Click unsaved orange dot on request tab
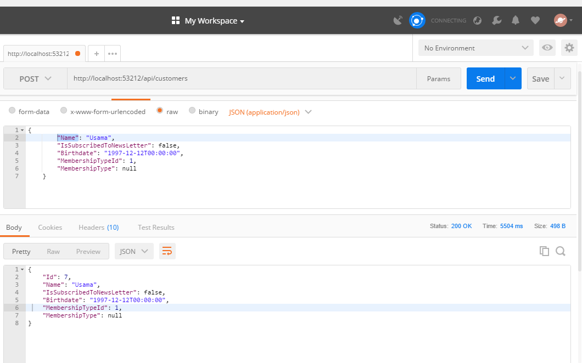This screenshot has height=363, width=582. point(77,53)
